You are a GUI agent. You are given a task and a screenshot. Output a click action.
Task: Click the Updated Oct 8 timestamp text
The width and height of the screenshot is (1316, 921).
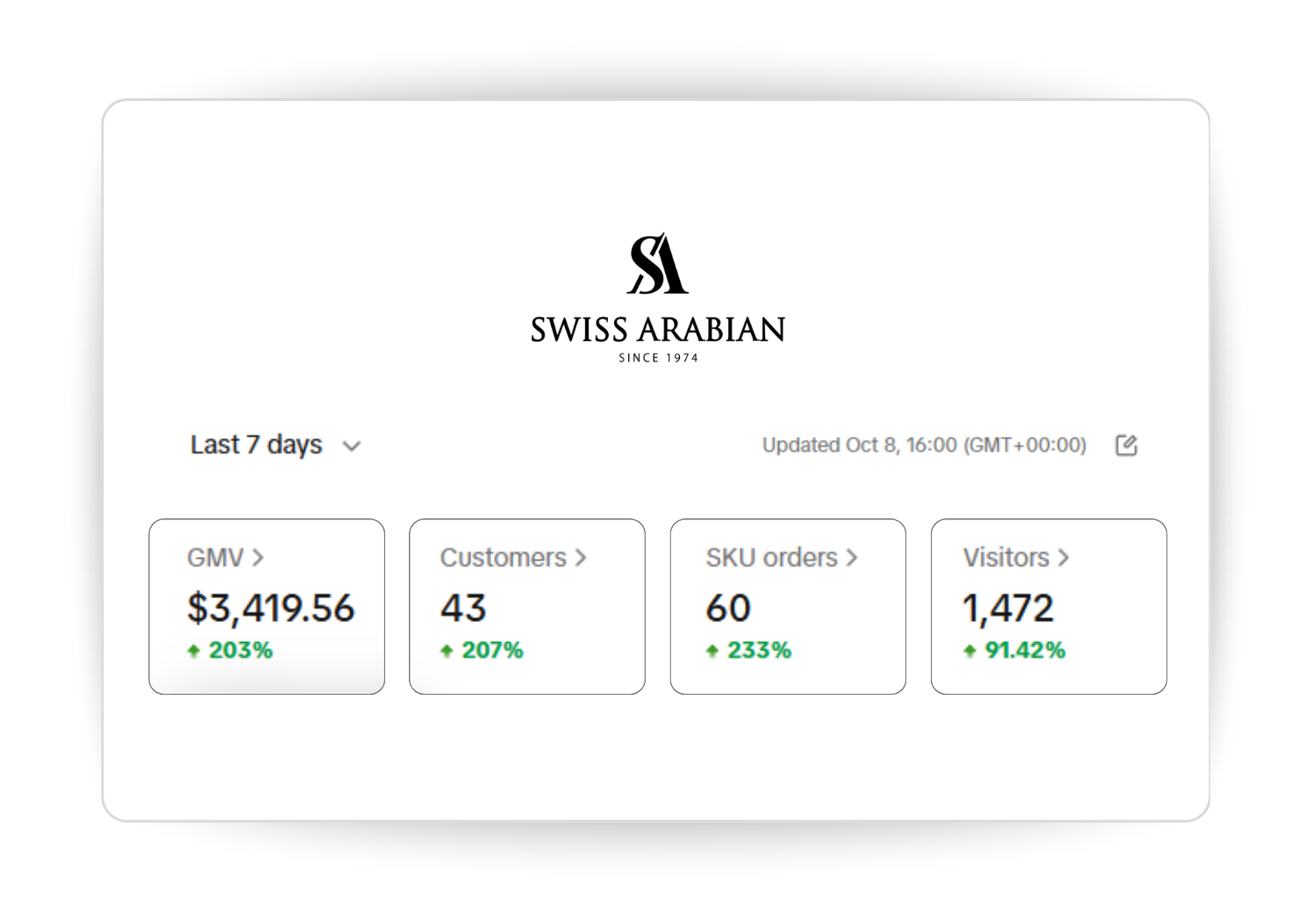924,446
